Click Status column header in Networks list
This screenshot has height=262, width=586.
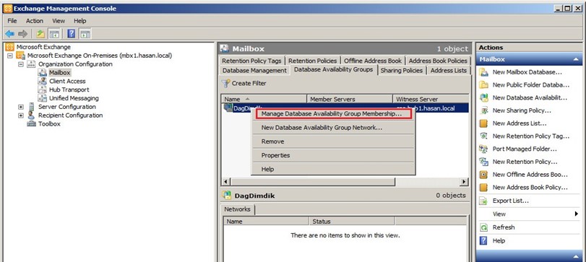coord(352,222)
